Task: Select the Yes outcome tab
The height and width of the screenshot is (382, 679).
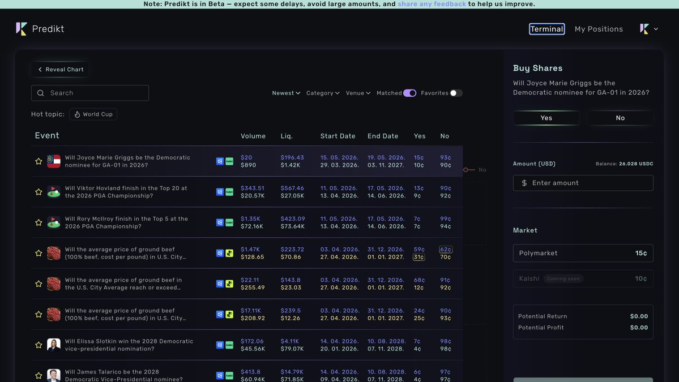Action: [x=546, y=118]
